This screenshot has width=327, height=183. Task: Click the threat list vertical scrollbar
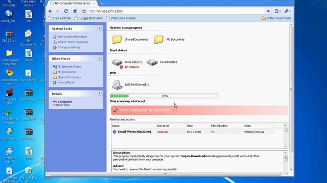click(286, 136)
